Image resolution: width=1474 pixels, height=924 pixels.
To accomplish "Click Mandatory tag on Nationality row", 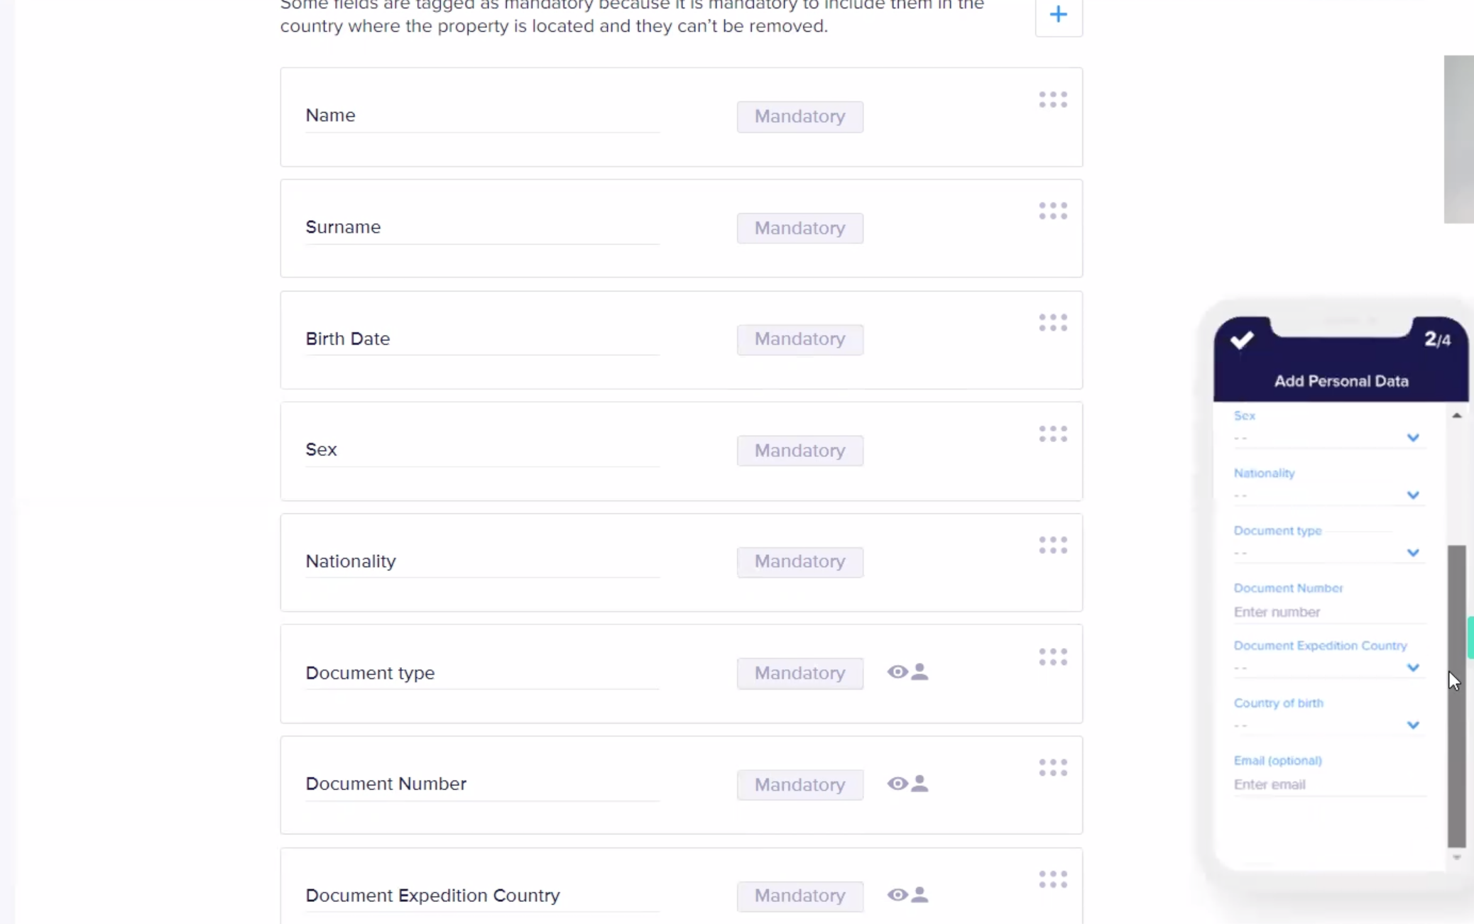I will coord(799,562).
